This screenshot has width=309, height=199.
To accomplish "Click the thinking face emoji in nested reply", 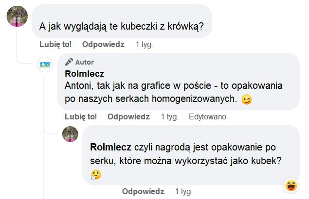I will click(96, 175).
